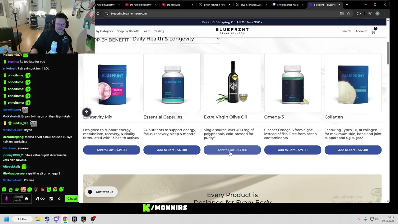Open Discord from taskbar

[56, 219]
